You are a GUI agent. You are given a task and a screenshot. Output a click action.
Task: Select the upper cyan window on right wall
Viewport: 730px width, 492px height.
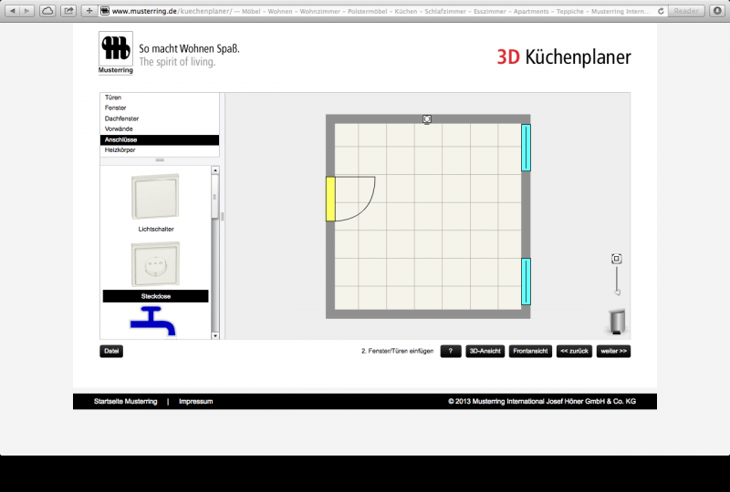pyautogui.click(x=526, y=148)
